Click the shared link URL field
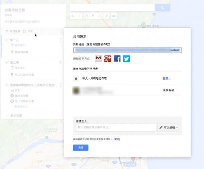 pos(127,50)
